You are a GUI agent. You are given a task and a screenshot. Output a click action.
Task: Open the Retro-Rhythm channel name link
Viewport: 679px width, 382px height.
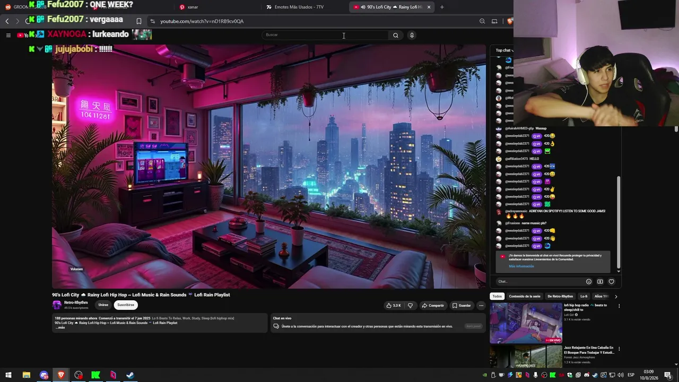[x=76, y=302]
